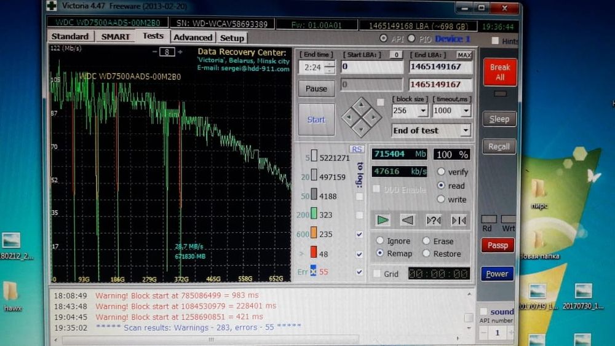
Task: Click the Sleep button
Action: point(499,119)
